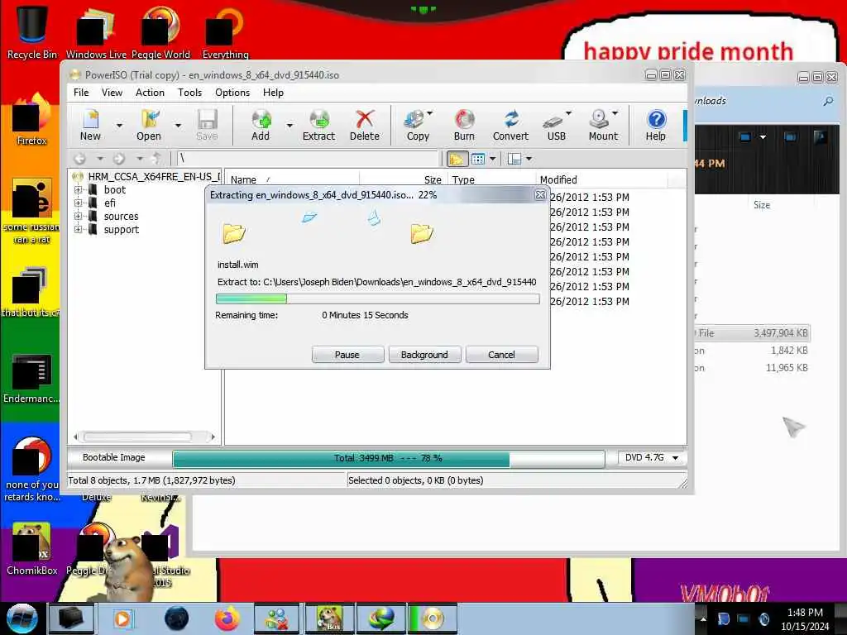
Task: Open the Add dropdown arrow
Action: (290, 126)
